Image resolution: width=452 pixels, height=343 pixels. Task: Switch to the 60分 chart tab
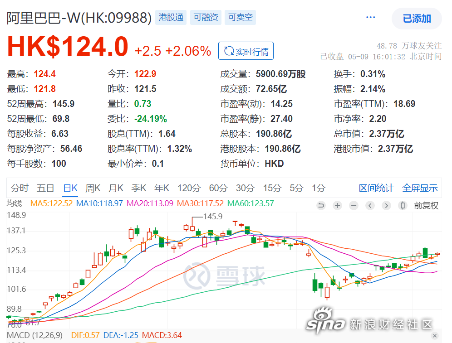click(x=218, y=188)
